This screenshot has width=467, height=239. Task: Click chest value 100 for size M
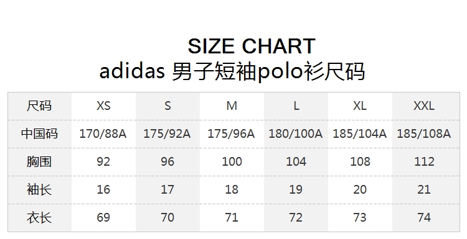[x=232, y=161]
